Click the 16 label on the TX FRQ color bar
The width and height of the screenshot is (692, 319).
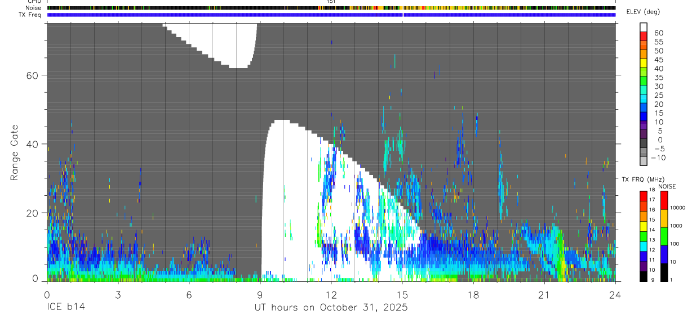(652, 210)
